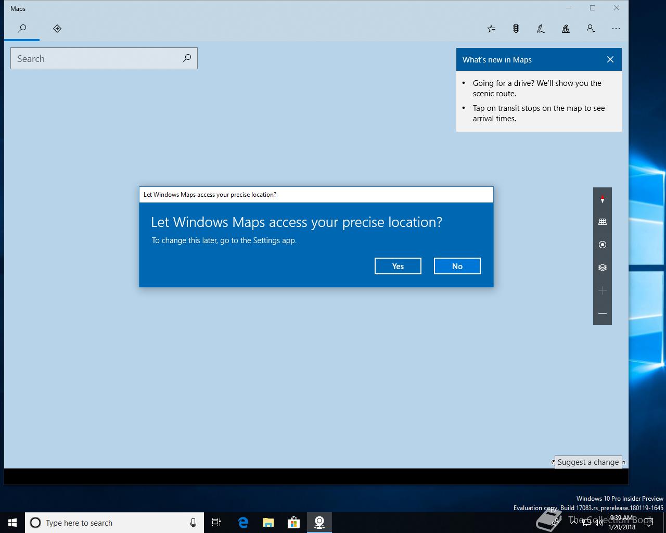The height and width of the screenshot is (533, 666).
Task: Click the Maps app taskbar icon
Action: 319,523
